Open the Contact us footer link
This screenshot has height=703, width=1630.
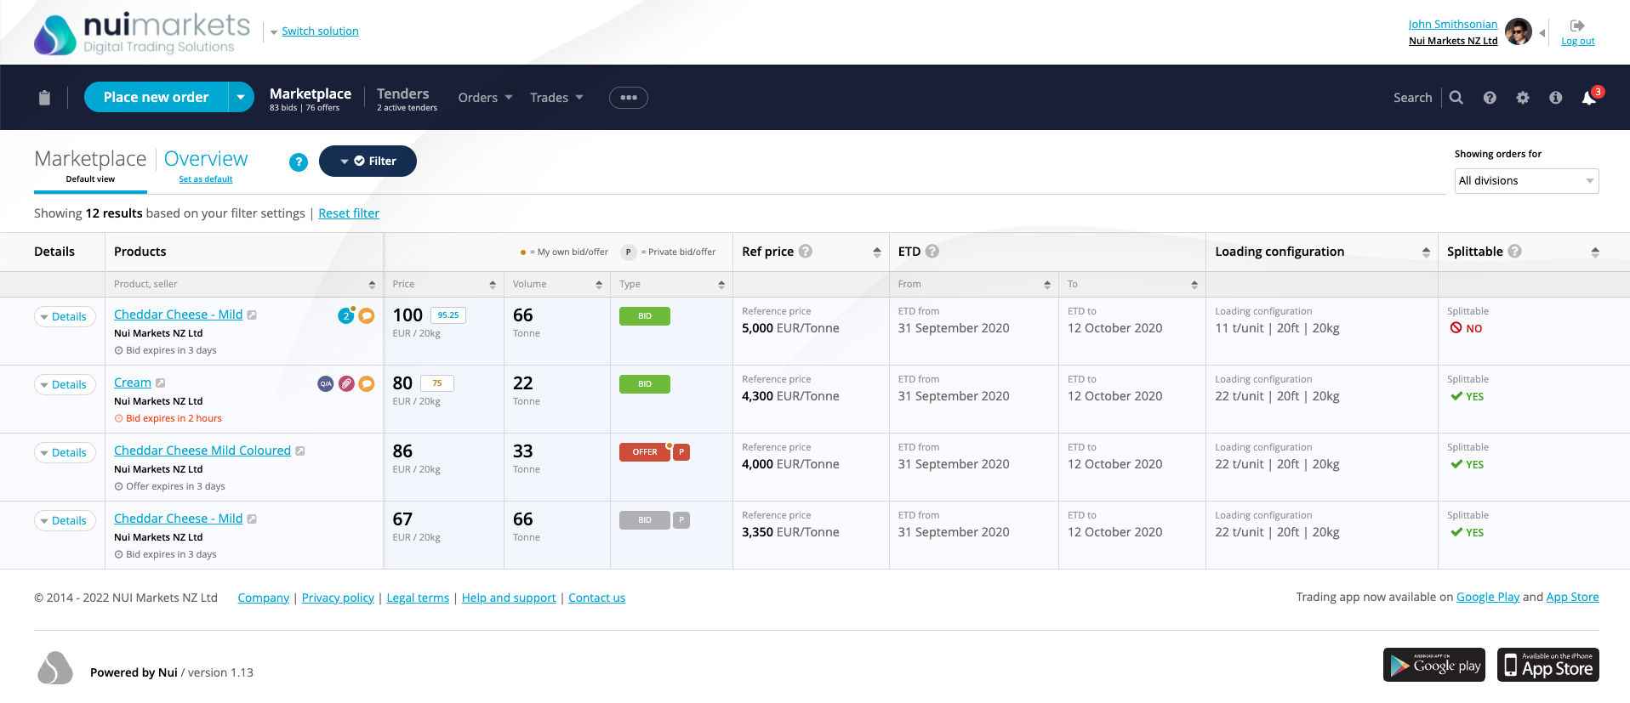[x=596, y=598]
